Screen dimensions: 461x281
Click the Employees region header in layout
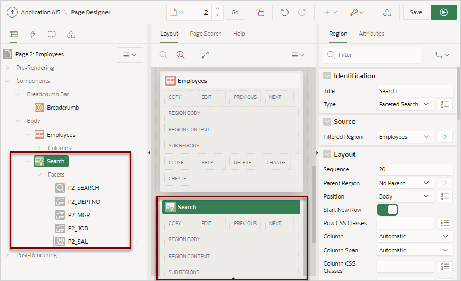pyautogui.click(x=232, y=80)
